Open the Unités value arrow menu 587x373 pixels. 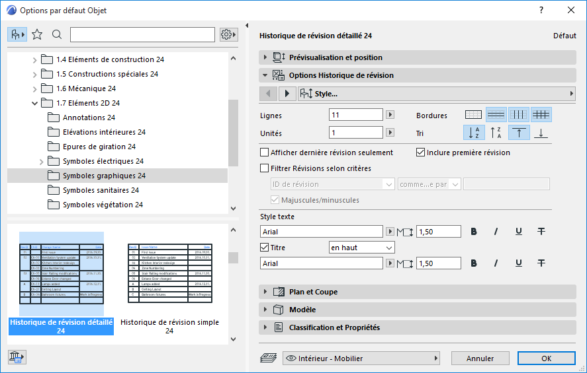pyautogui.click(x=390, y=133)
